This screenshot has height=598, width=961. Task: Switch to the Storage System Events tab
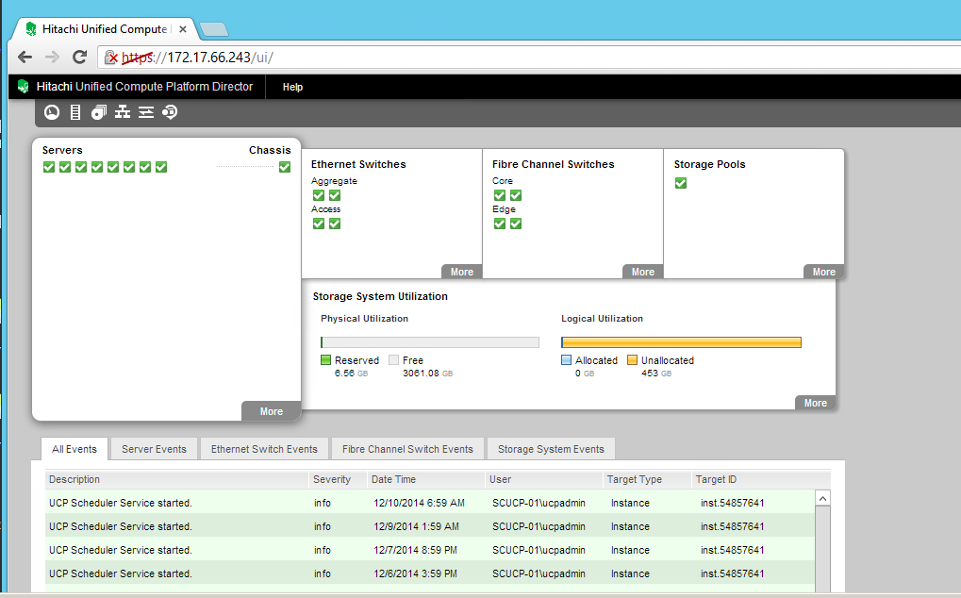[x=551, y=449]
